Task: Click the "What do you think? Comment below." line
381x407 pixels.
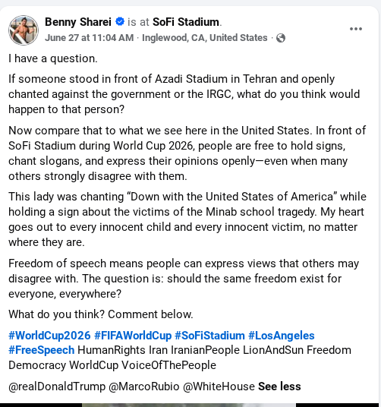Action: coord(101,314)
